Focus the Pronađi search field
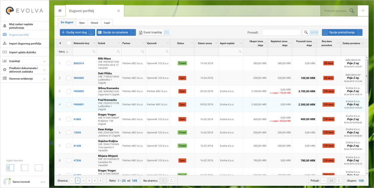Viewport: 374px width, 188px height. point(281,32)
